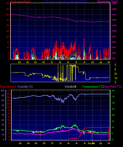Click the Windspeed (kph) axis title
This screenshot has height=147, width=123.
20,2
